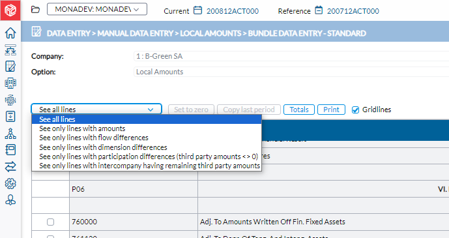
Task: Click reference period 200712ACT000
Action: point(353,11)
